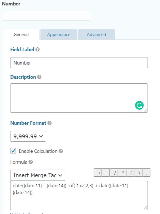Open the Formula help tooltip icon
Screen dimensions: 160x214
31,162
